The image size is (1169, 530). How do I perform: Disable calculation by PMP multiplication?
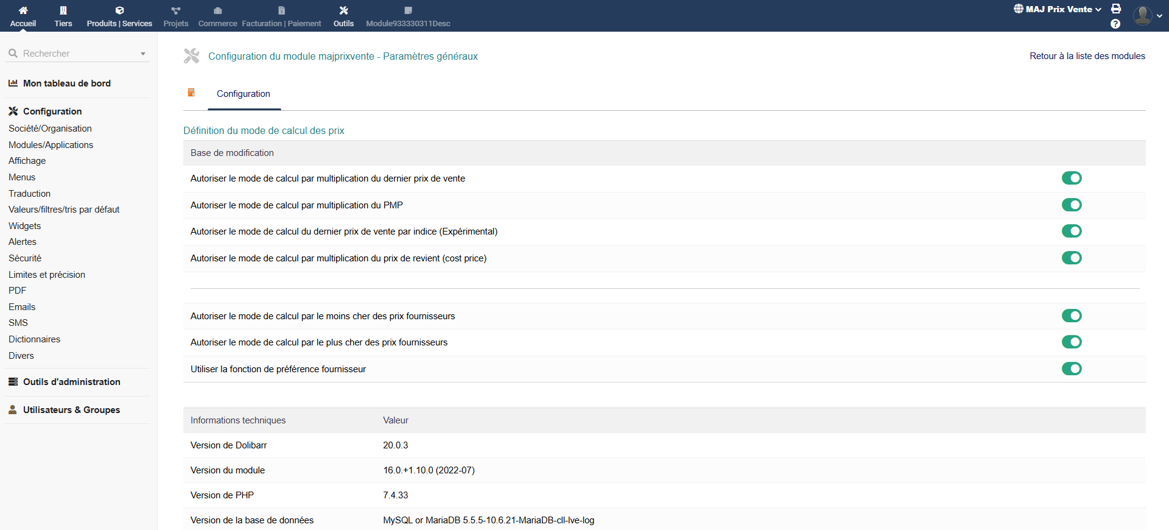[x=1072, y=205]
